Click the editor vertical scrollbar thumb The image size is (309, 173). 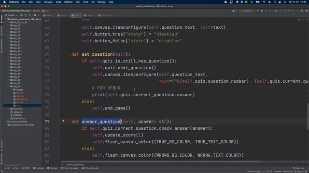[x=308, y=116]
